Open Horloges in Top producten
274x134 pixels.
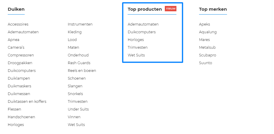(x=136, y=40)
